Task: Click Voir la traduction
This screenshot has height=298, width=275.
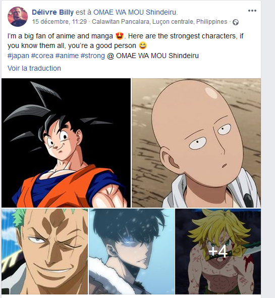Action: 34,68
